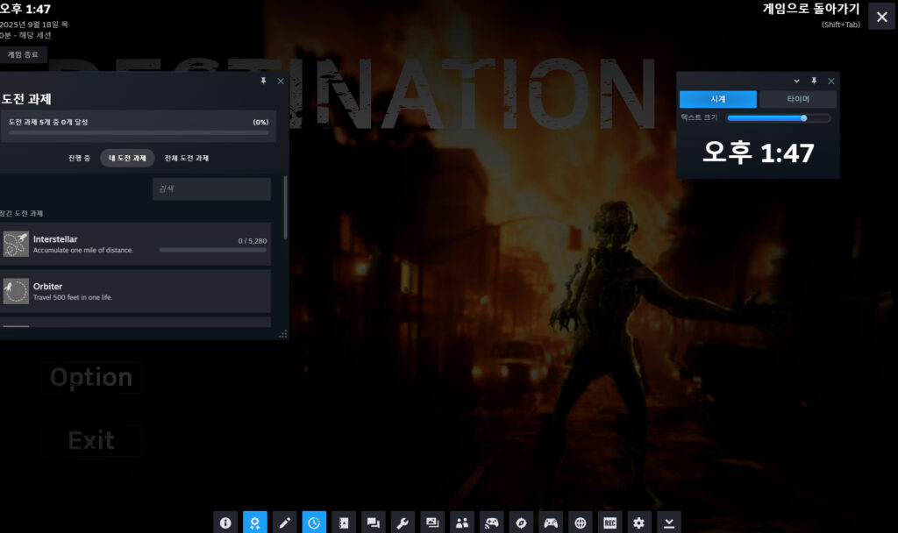Click the REC game recording icon
The height and width of the screenshot is (533, 898).
[x=609, y=522]
